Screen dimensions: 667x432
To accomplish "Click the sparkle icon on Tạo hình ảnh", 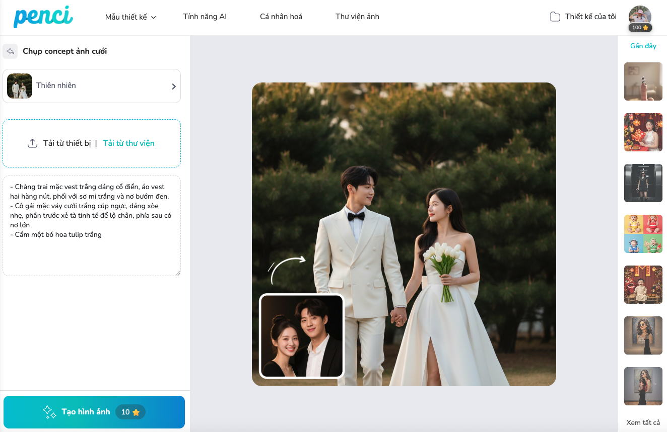I will 49,412.
